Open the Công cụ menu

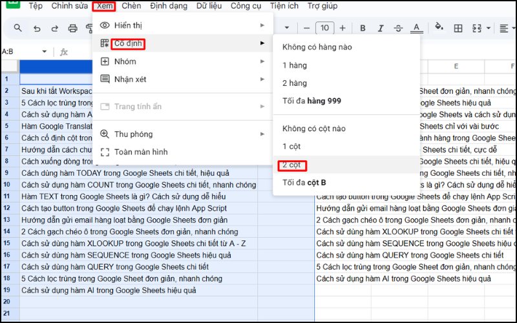[x=246, y=6]
